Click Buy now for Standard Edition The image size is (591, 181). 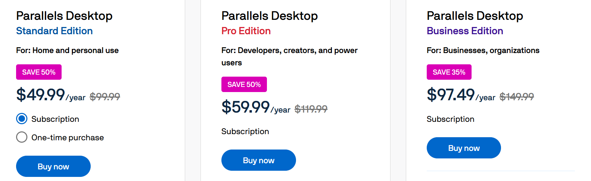point(53,166)
